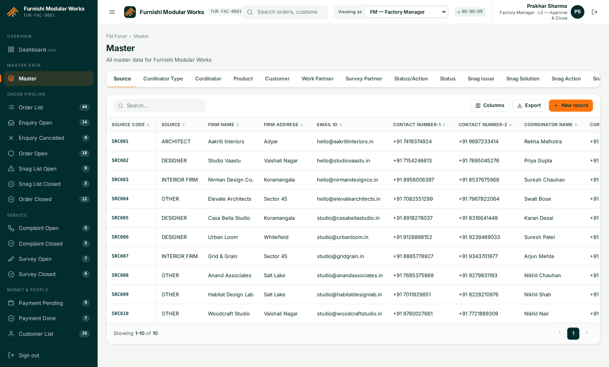Viewport: 609px width, 367px height.
Task: Go to Order List in the sidebar
Action: pyautogui.click(x=49, y=107)
